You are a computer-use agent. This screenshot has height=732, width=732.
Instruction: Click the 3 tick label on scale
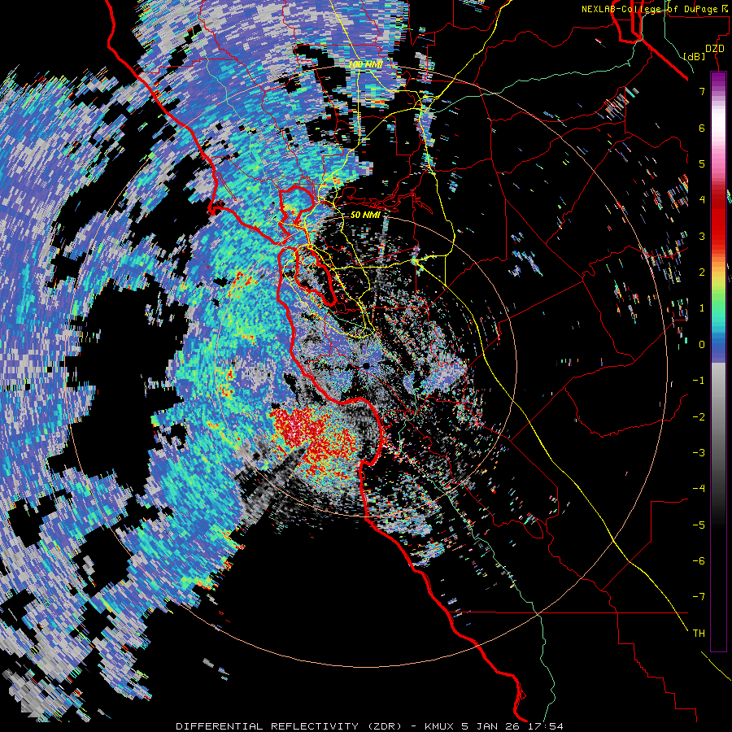point(702,236)
